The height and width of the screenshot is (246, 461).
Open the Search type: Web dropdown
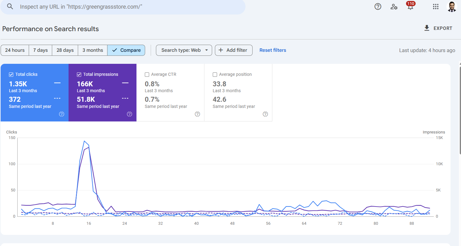point(184,50)
